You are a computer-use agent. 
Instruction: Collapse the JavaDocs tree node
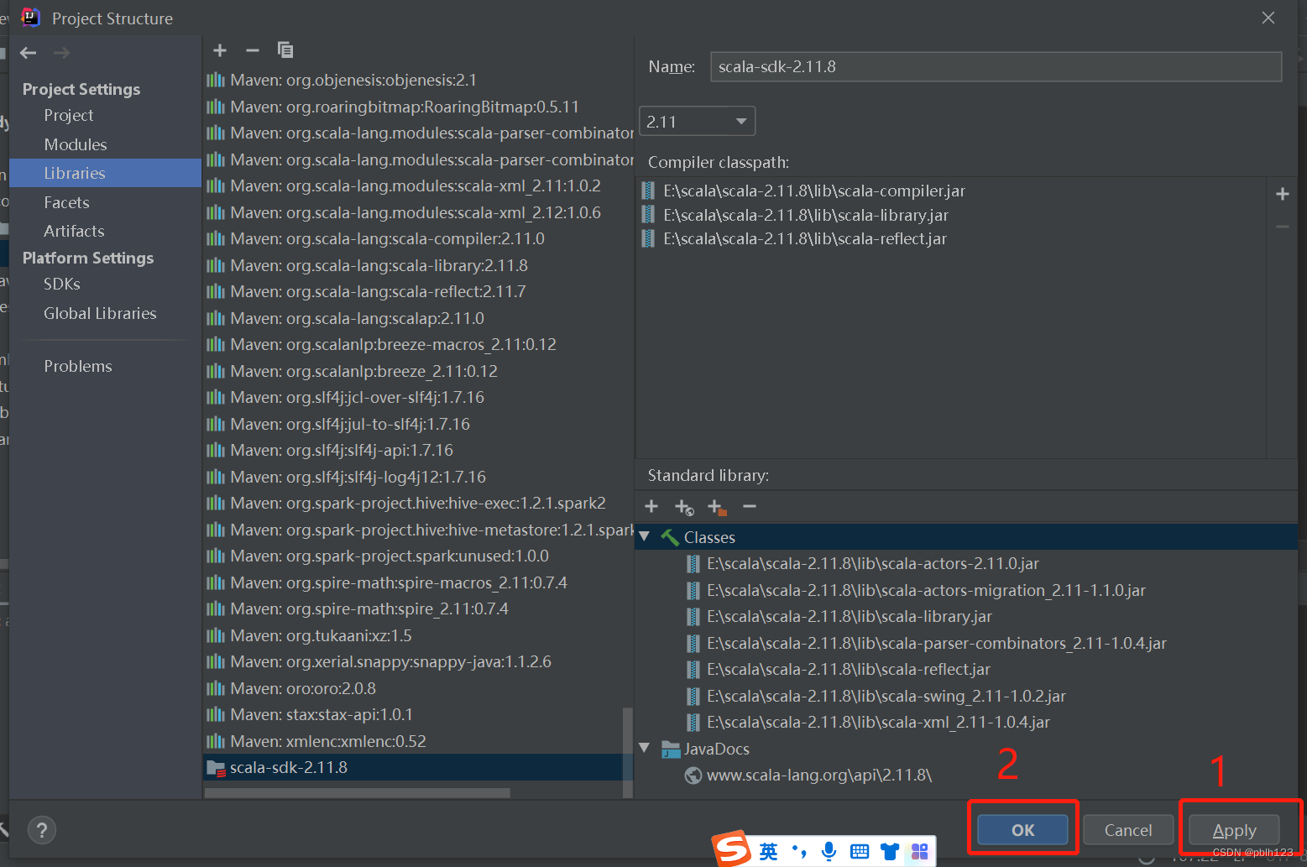pos(645,748)
